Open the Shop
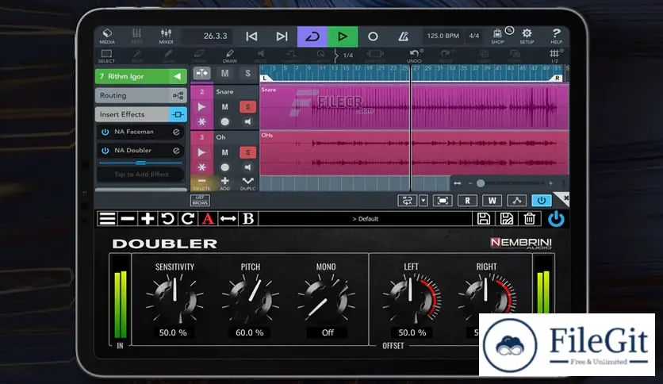The height and width of the screenshot is (384, 663). pos(497,36)
